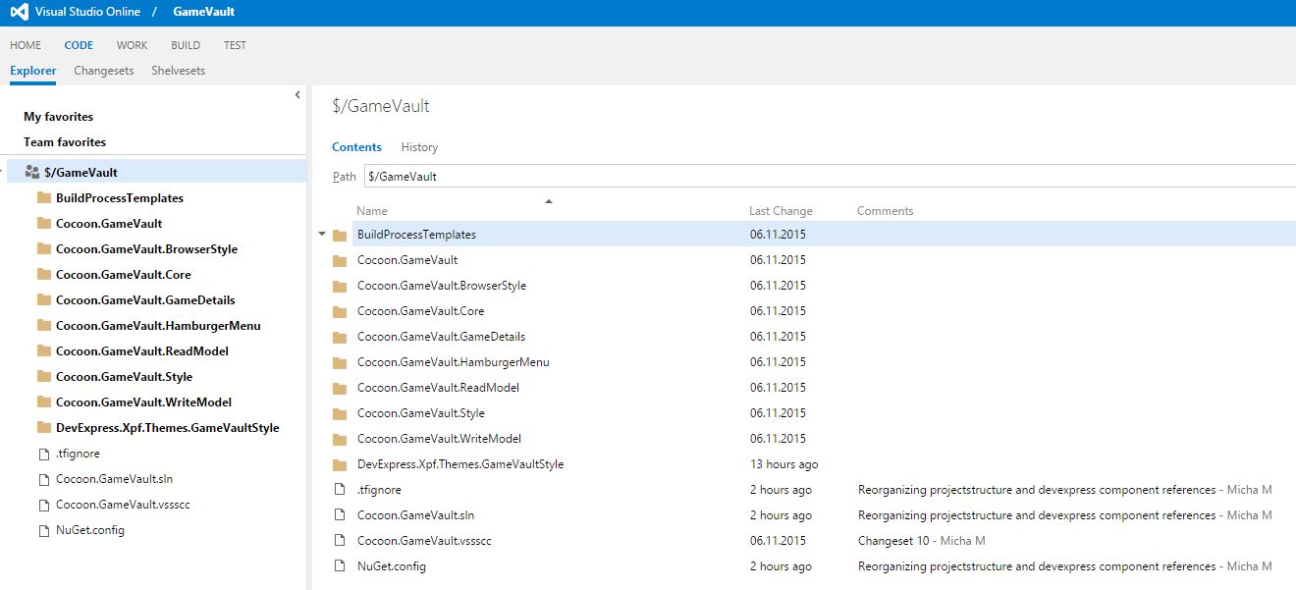The height and width of the screenshot is (590, 1296).
Task: Open the GameVault project link in header
Action: pyautogui.click(x=203, y=12)
